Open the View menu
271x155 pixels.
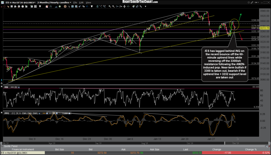click(x=88, y=3)
